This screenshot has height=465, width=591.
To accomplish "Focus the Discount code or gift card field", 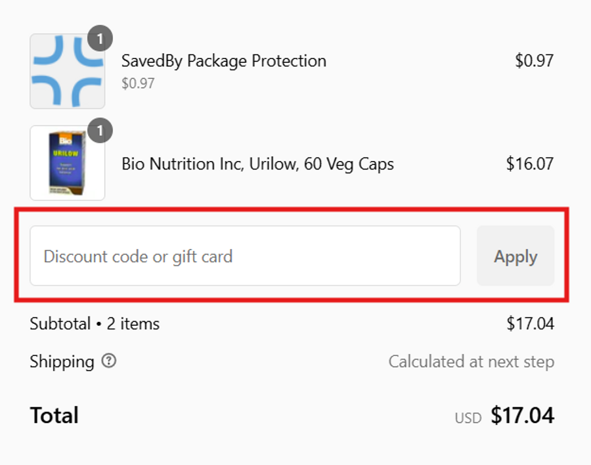I will (x=245, y=256).
